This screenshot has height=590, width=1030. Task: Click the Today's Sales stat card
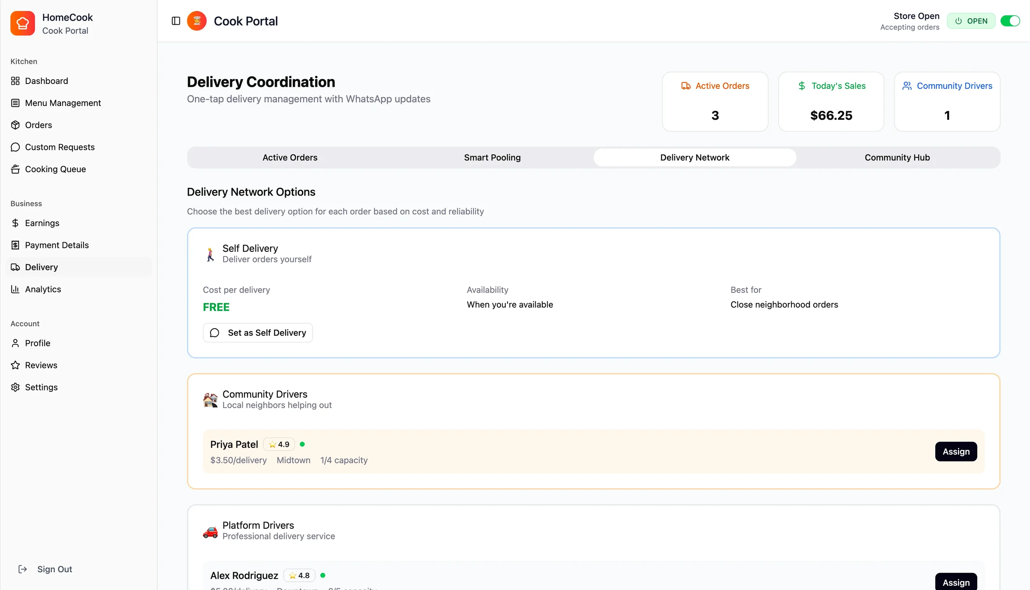point(831,102)
